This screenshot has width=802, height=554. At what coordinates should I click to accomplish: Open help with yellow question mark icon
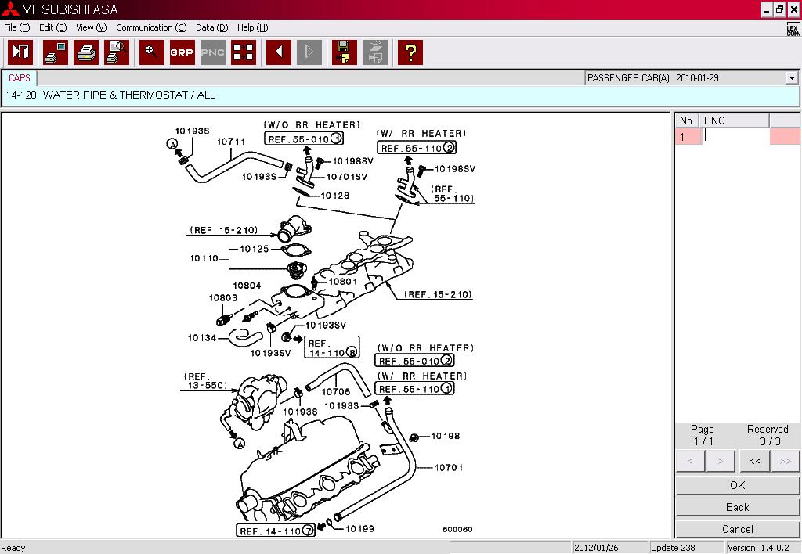tap(410, 52)
